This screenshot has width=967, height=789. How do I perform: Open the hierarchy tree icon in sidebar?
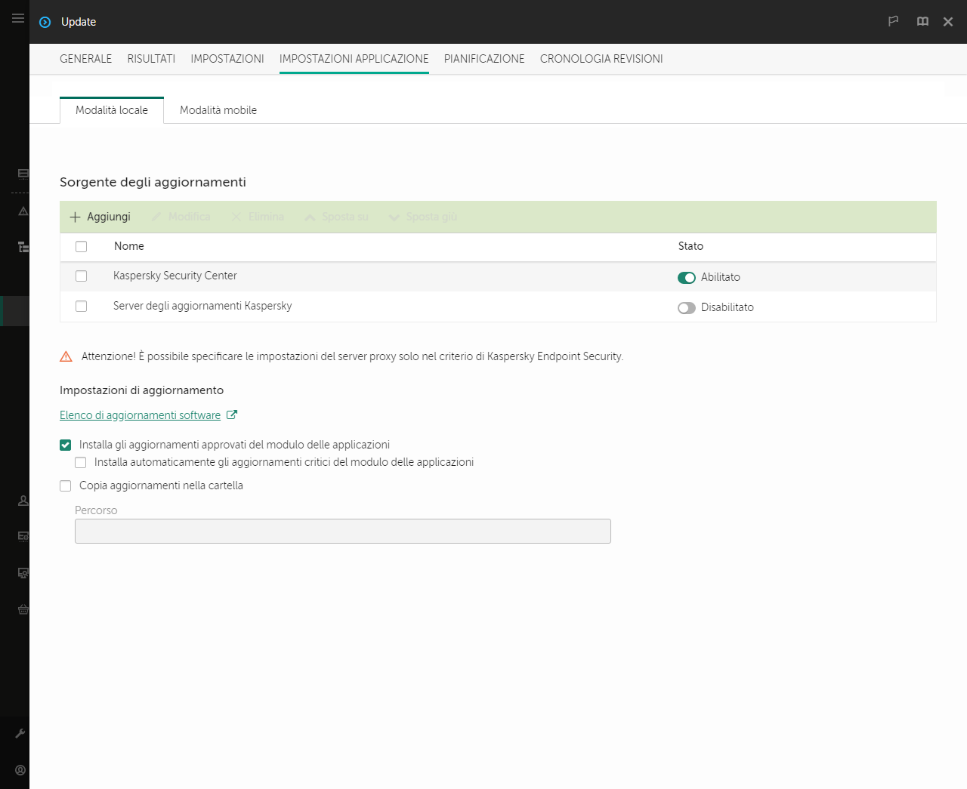coord(23,247)
